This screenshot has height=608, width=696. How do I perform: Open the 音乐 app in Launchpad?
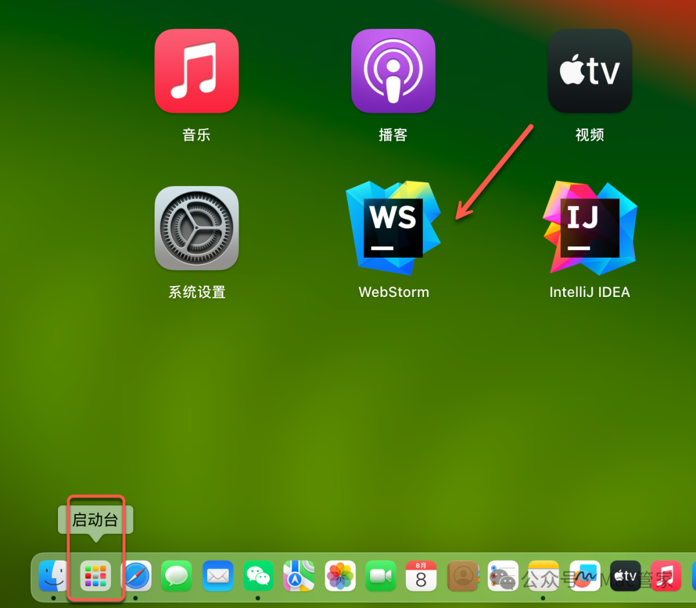coord(196,71)
